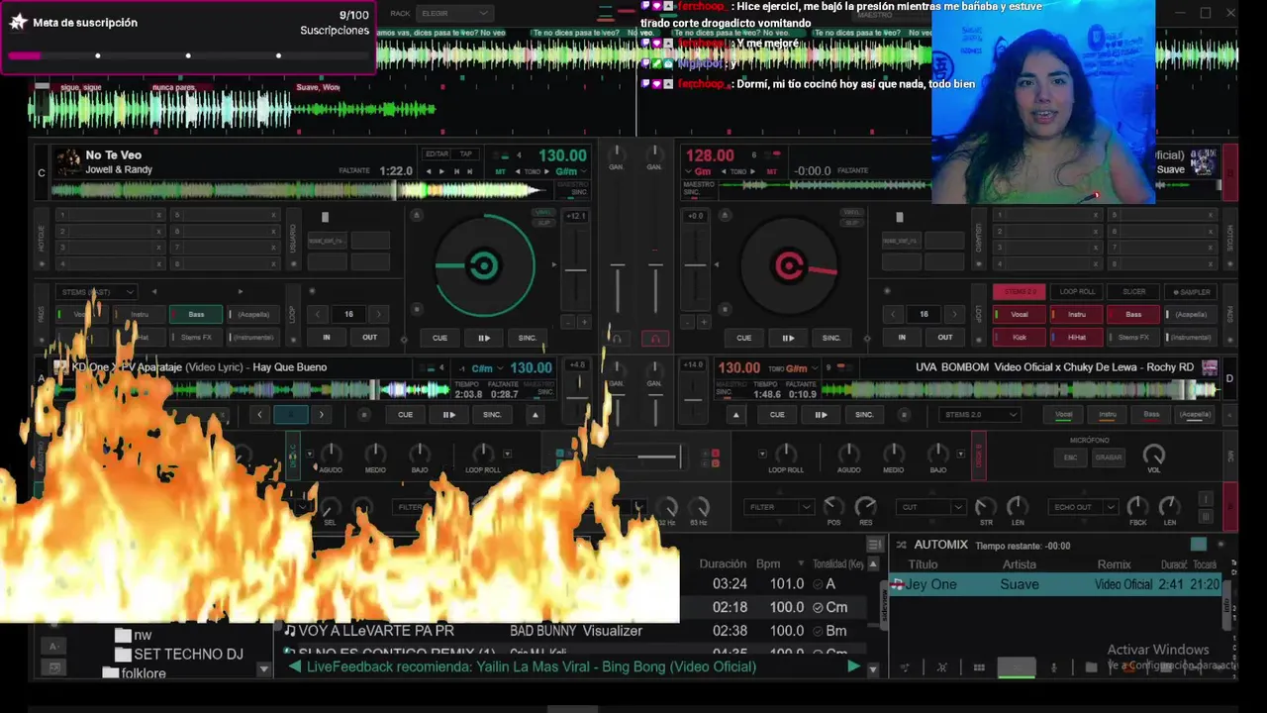Delete hotcue 1 on the No Te Veo deck
The width and height of the screenshot is (1267, 713).
(x=158, y=215)
